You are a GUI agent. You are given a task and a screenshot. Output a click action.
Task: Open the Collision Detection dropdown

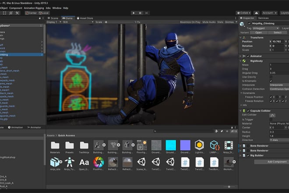pyautogui.click(x=279, y=89)
